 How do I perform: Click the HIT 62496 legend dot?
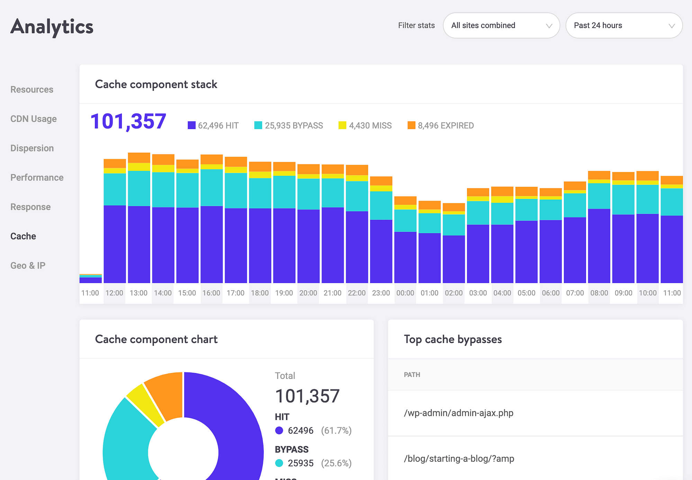click(x=279, y=431)
